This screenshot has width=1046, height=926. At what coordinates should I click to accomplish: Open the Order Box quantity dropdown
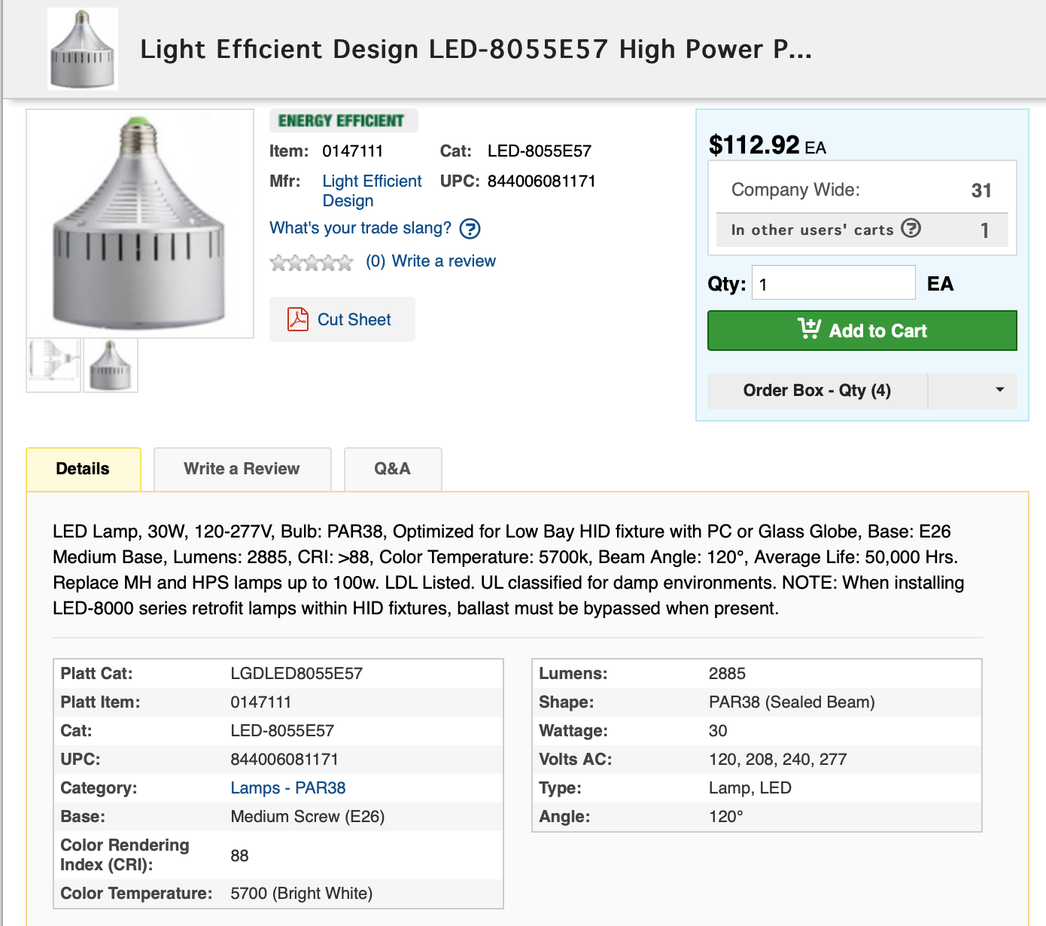999,390
